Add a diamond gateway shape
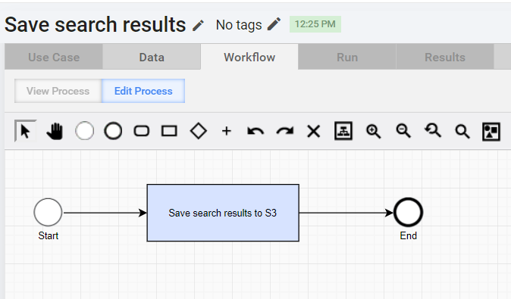This screenshot has width=511, height=299. (198, 131)
